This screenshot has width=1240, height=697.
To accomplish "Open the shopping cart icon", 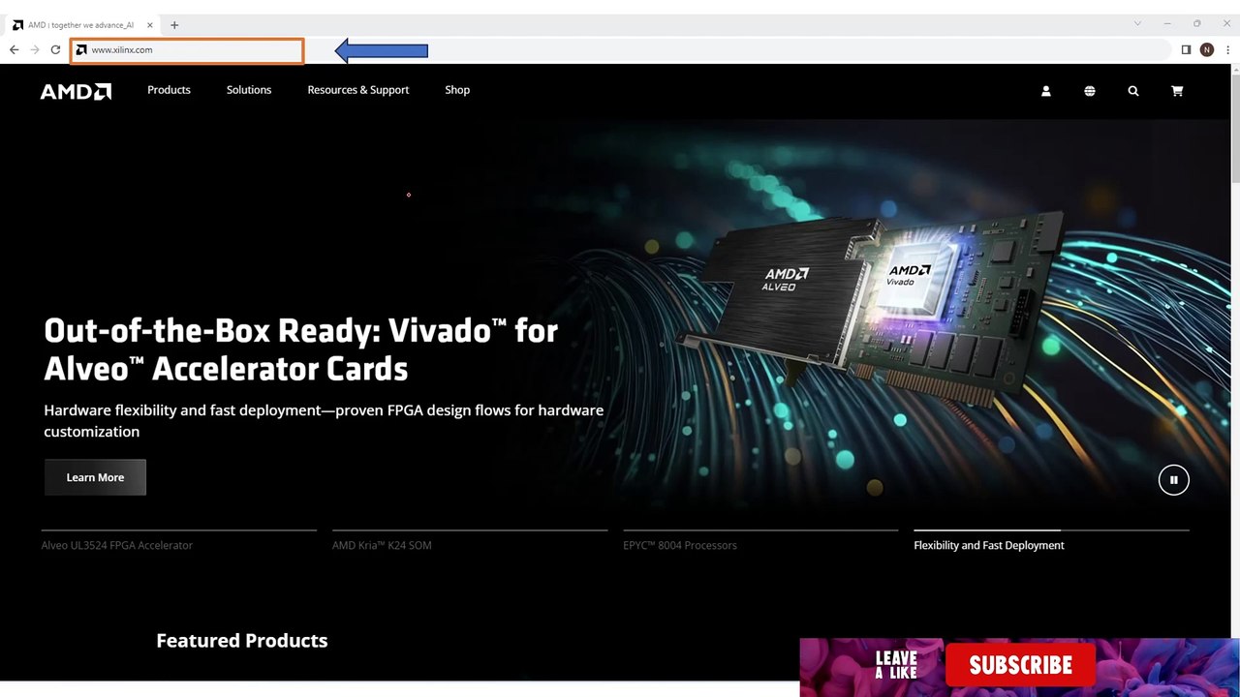I will [1177, 91].
